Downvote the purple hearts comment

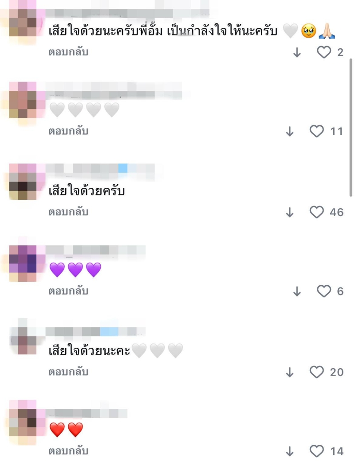[297, 291]
